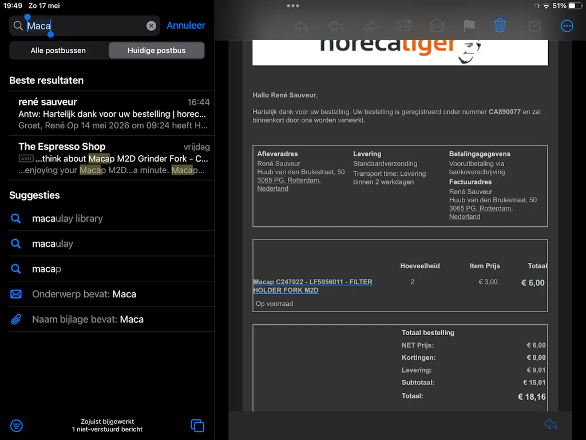Image resolution: width=586 pixels, height=440 pixels.
Task: Forward the message with forward arrow
Action: [370, 26]
